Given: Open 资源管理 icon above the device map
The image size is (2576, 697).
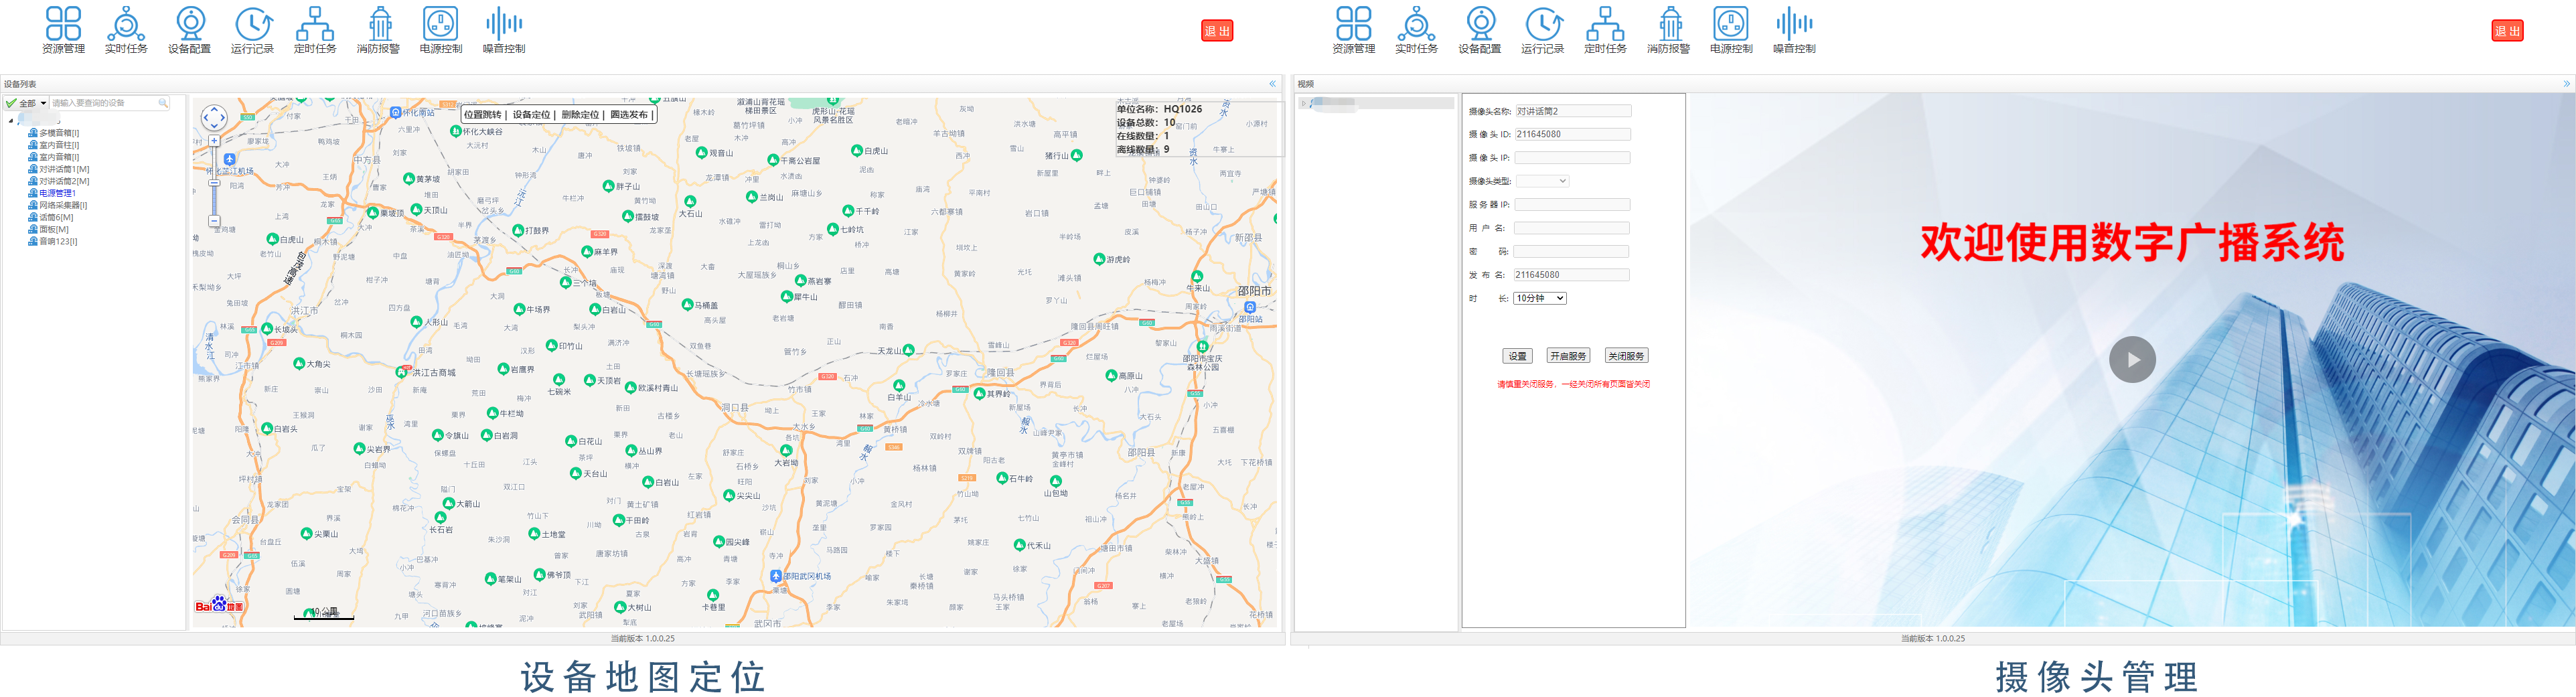Looking at the screenshot, I should click(x=63, y=29).
